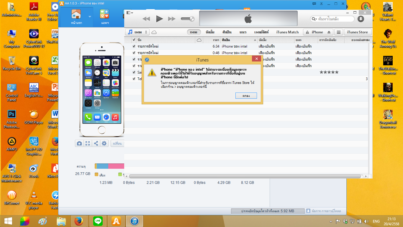Sort by the เวลา time column

coord(212,40)
